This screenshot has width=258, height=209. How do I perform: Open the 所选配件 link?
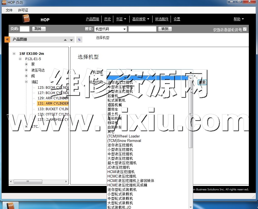162,19
